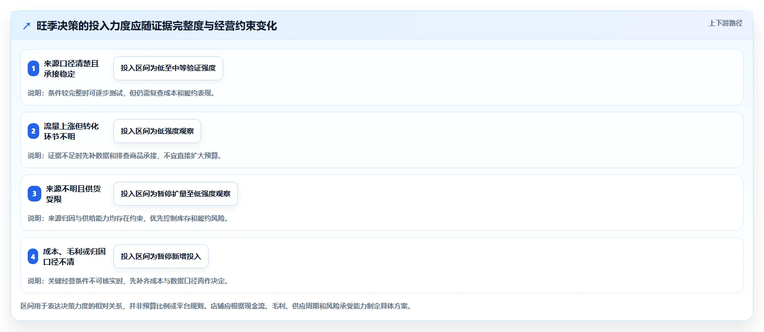
Task: Click the 投入区间为低至中等验证强度 chip
Action: click(x=168, y=68)
